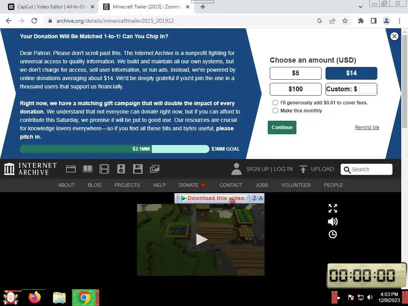
Task: Select the Minecraft Trailer tab
Action: coord(146,7)
